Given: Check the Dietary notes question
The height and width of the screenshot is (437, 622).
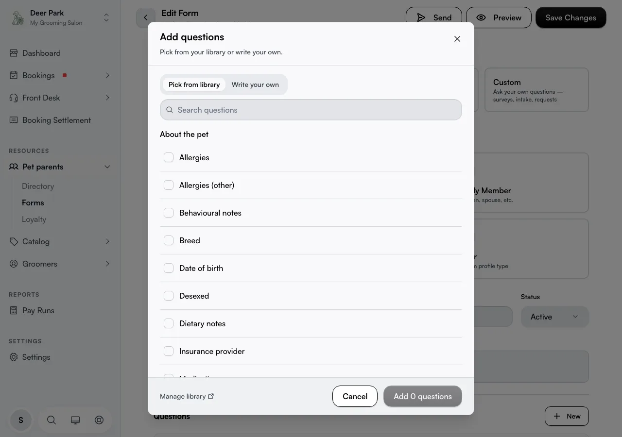Looking at the screenshot, I should [169, 323].
